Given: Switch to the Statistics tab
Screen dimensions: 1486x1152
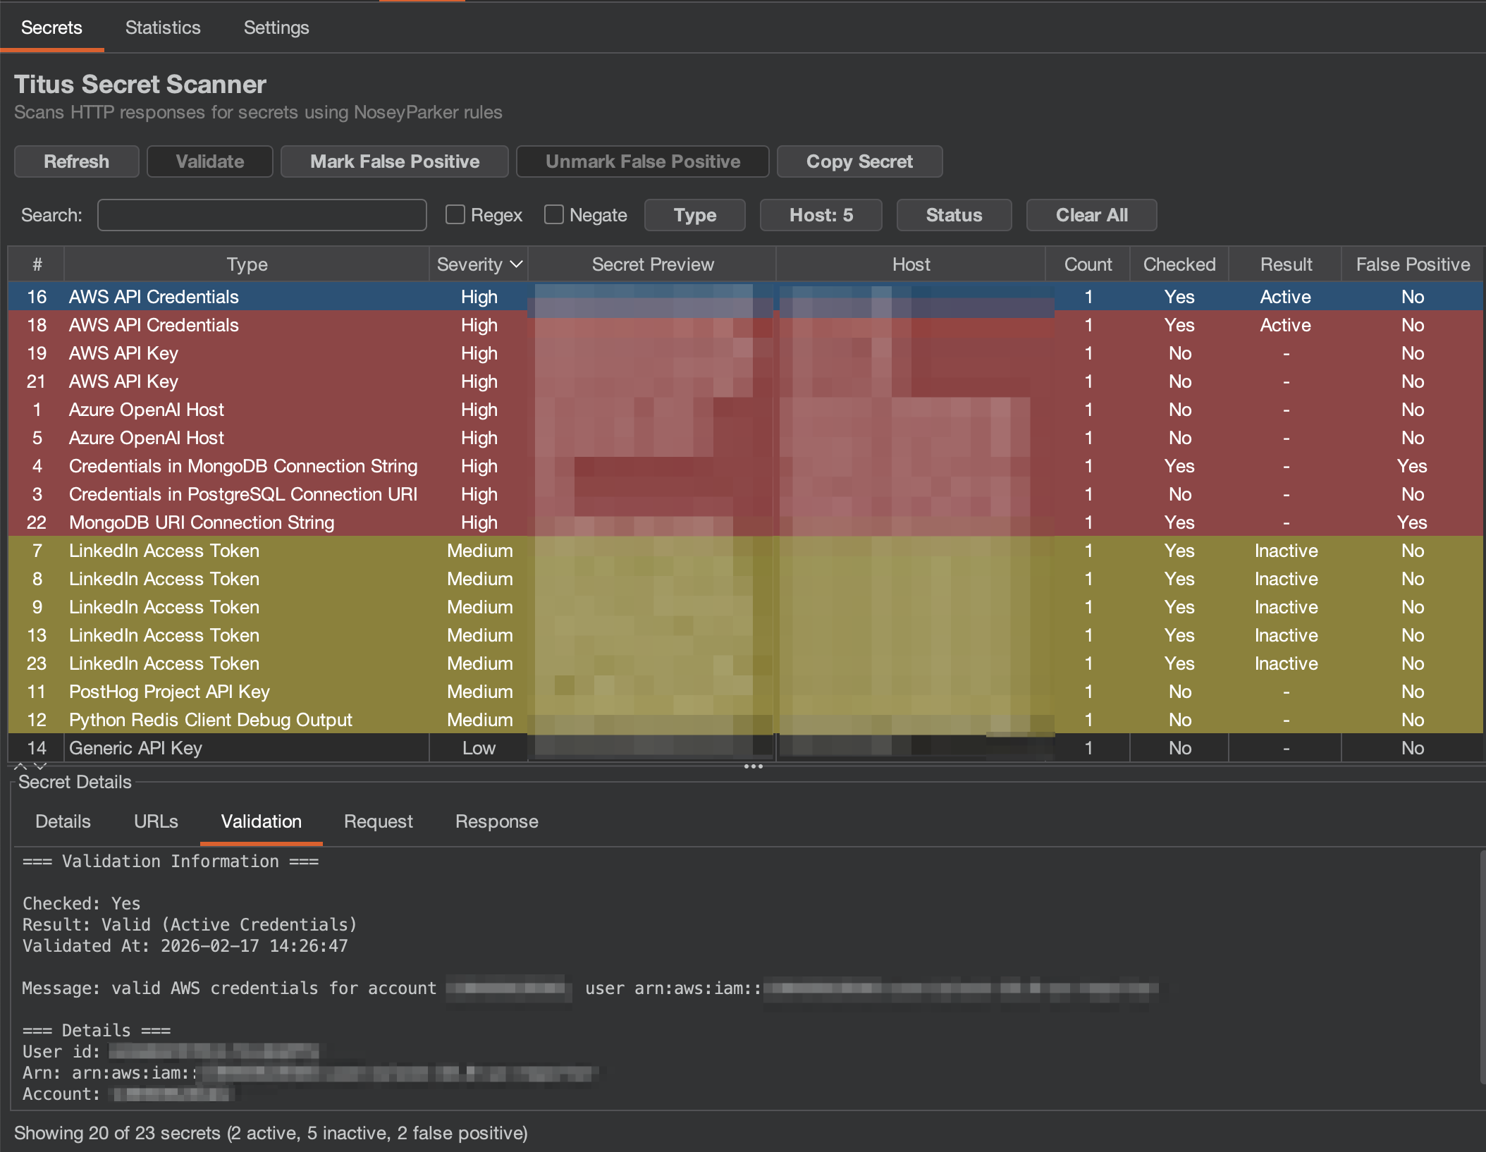Looking at the screenshot, I should [x=163, y=27].
